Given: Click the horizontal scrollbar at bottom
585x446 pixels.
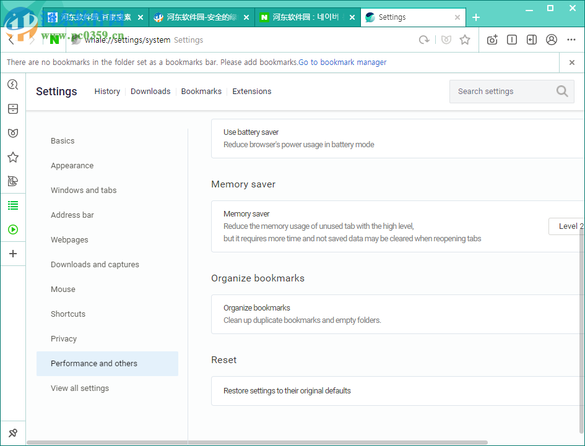Looking at the screenshot, I should coord(257,443).
